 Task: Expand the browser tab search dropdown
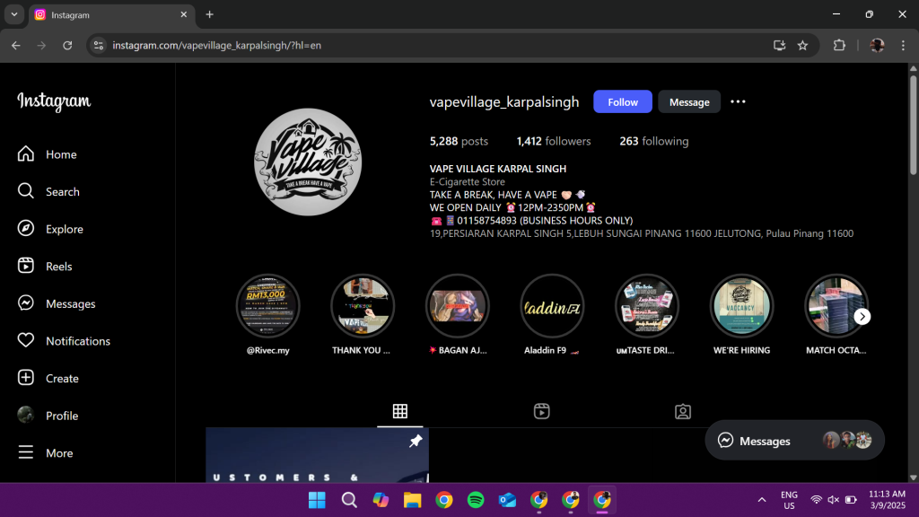coord(13,14)
